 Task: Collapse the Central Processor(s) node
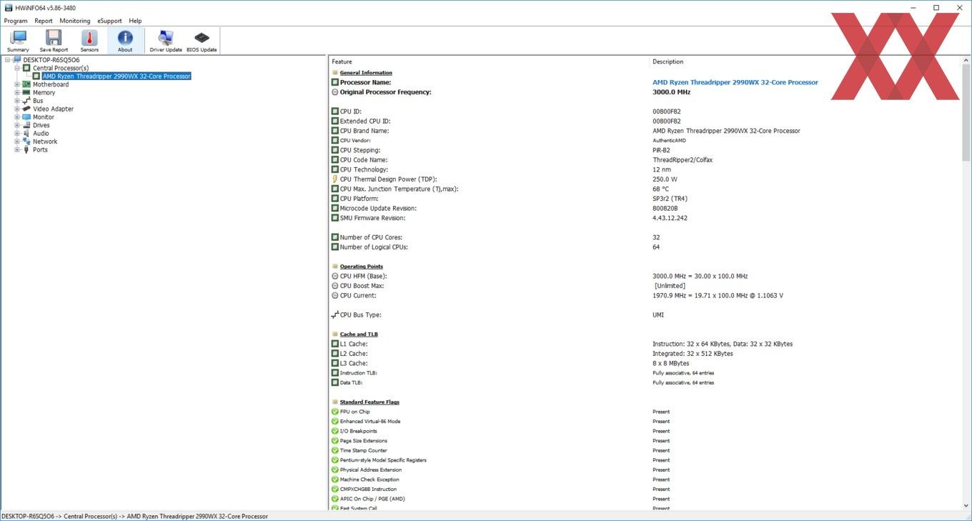tap(17, 68)
